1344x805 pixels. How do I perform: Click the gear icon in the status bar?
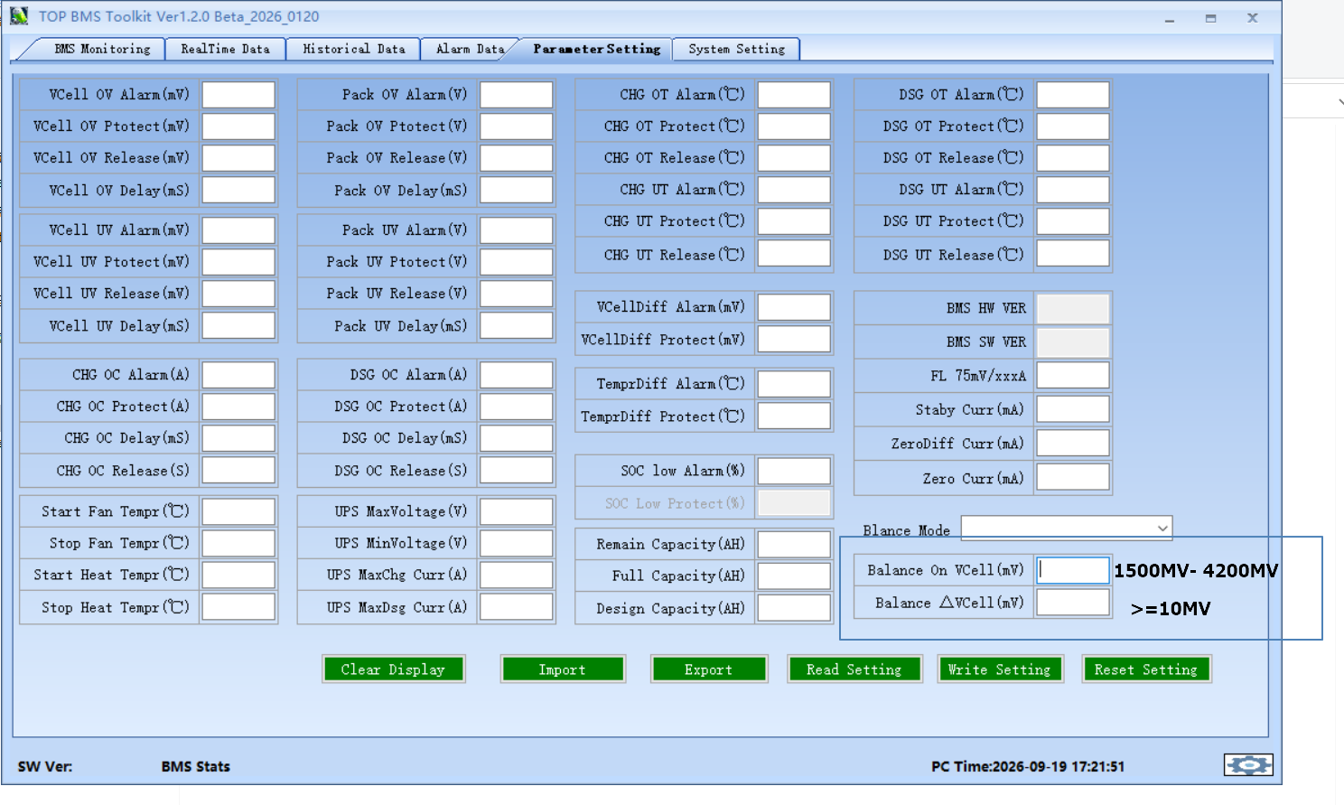click(1248, 765)
